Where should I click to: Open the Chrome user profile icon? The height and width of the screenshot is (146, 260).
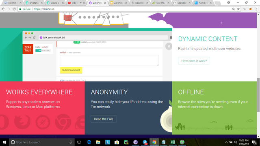point(228,2)
